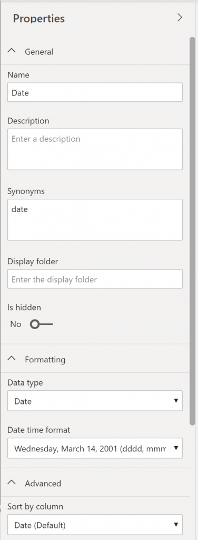Click the Properties pane title
The height and width of the screenshot is (540, 198).
click(x=39, y=18)
